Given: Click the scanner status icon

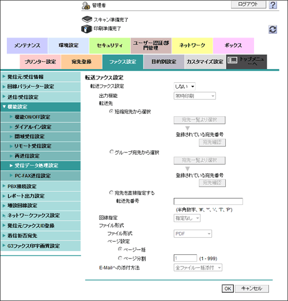Looking at the screenshot, I should tap(87, 19).
